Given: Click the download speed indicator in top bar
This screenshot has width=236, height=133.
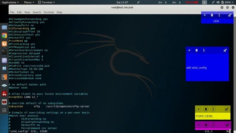Looking at the screenshot, I should click(162, 2).
